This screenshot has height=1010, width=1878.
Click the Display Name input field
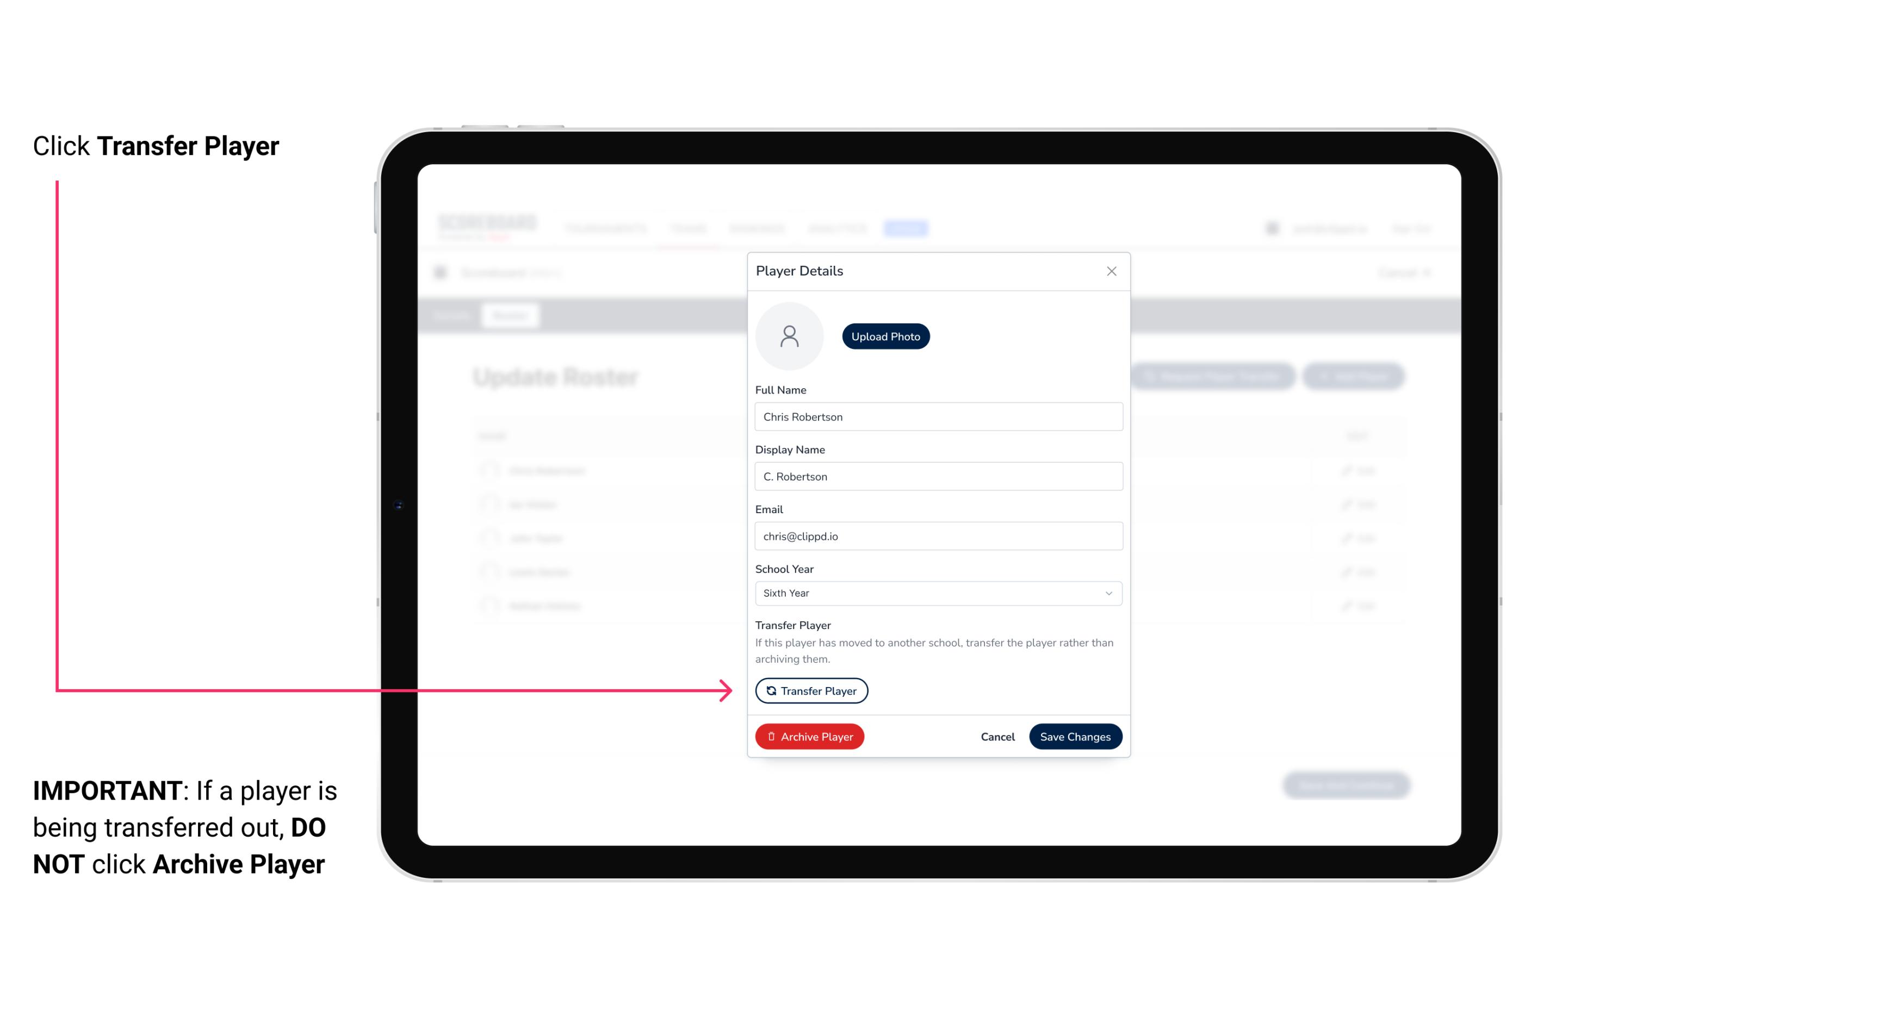tap(937, 476)
